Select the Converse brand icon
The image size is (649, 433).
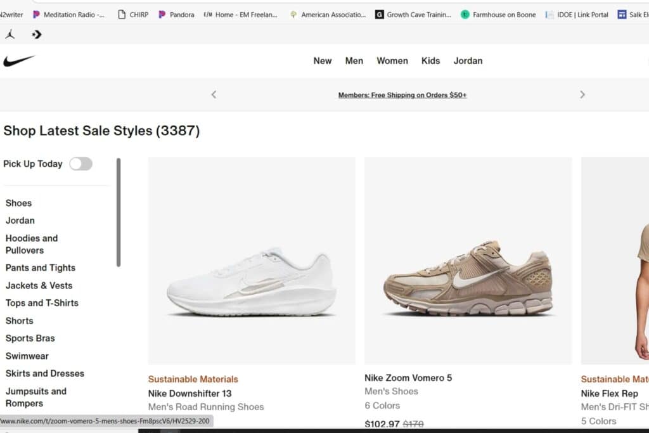(x=36, y=34)
